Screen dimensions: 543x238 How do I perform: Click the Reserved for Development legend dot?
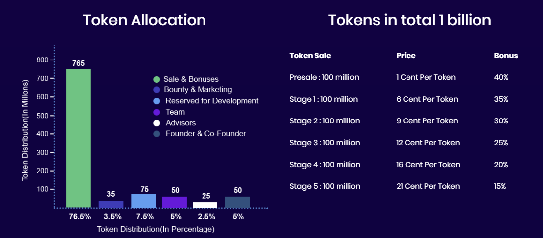pos(157,101)
